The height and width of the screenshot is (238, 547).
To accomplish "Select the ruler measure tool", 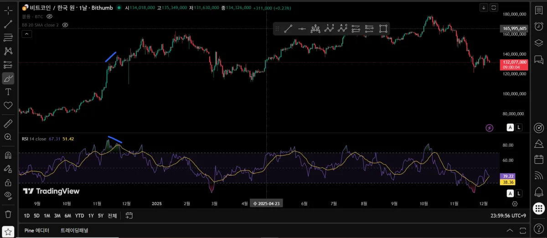I will (x=8, y=123).
